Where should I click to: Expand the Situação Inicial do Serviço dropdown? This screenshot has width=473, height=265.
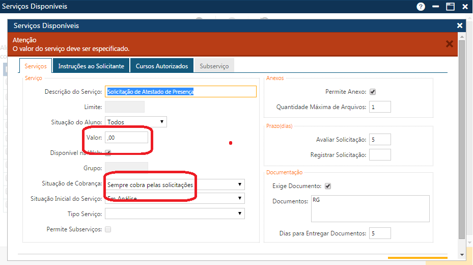click(x=174, y=198)
